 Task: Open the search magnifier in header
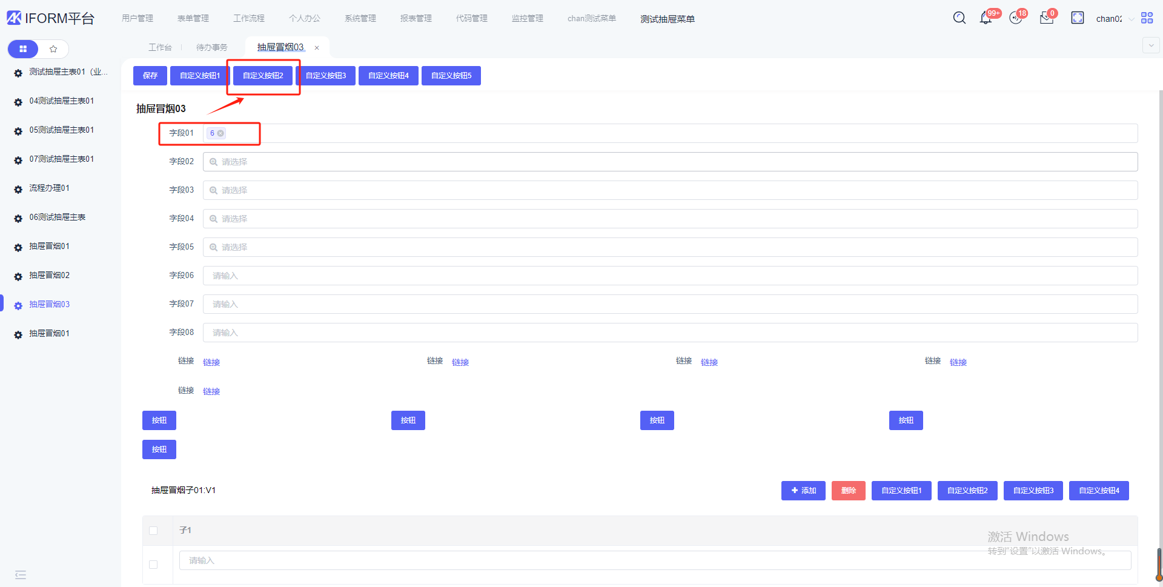tap(959, 18)
